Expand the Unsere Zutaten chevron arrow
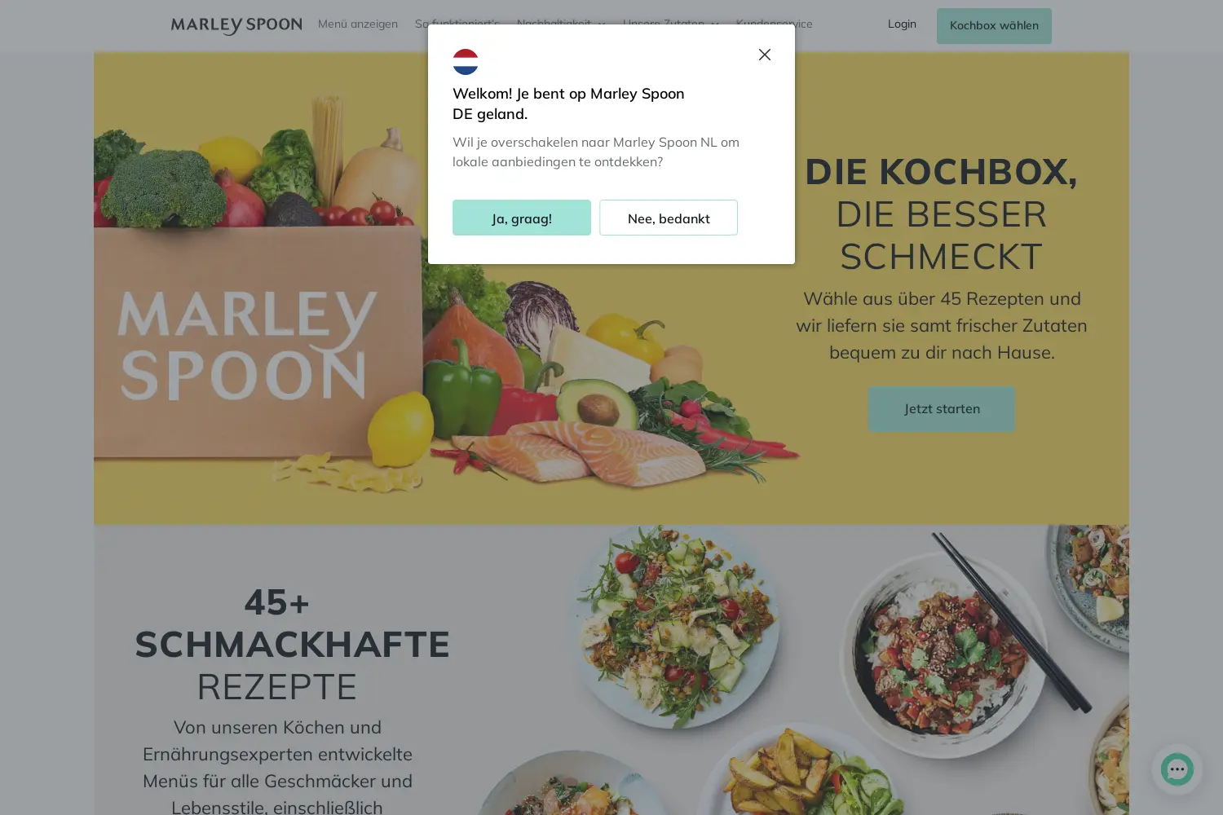The image size is (1223, 815). [715, 24]
